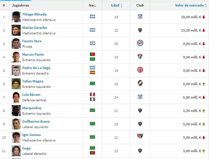The image size is (209, 159).
Task: Click Talles Magno's player photo thumbnail
Action: tap(16, 83)
